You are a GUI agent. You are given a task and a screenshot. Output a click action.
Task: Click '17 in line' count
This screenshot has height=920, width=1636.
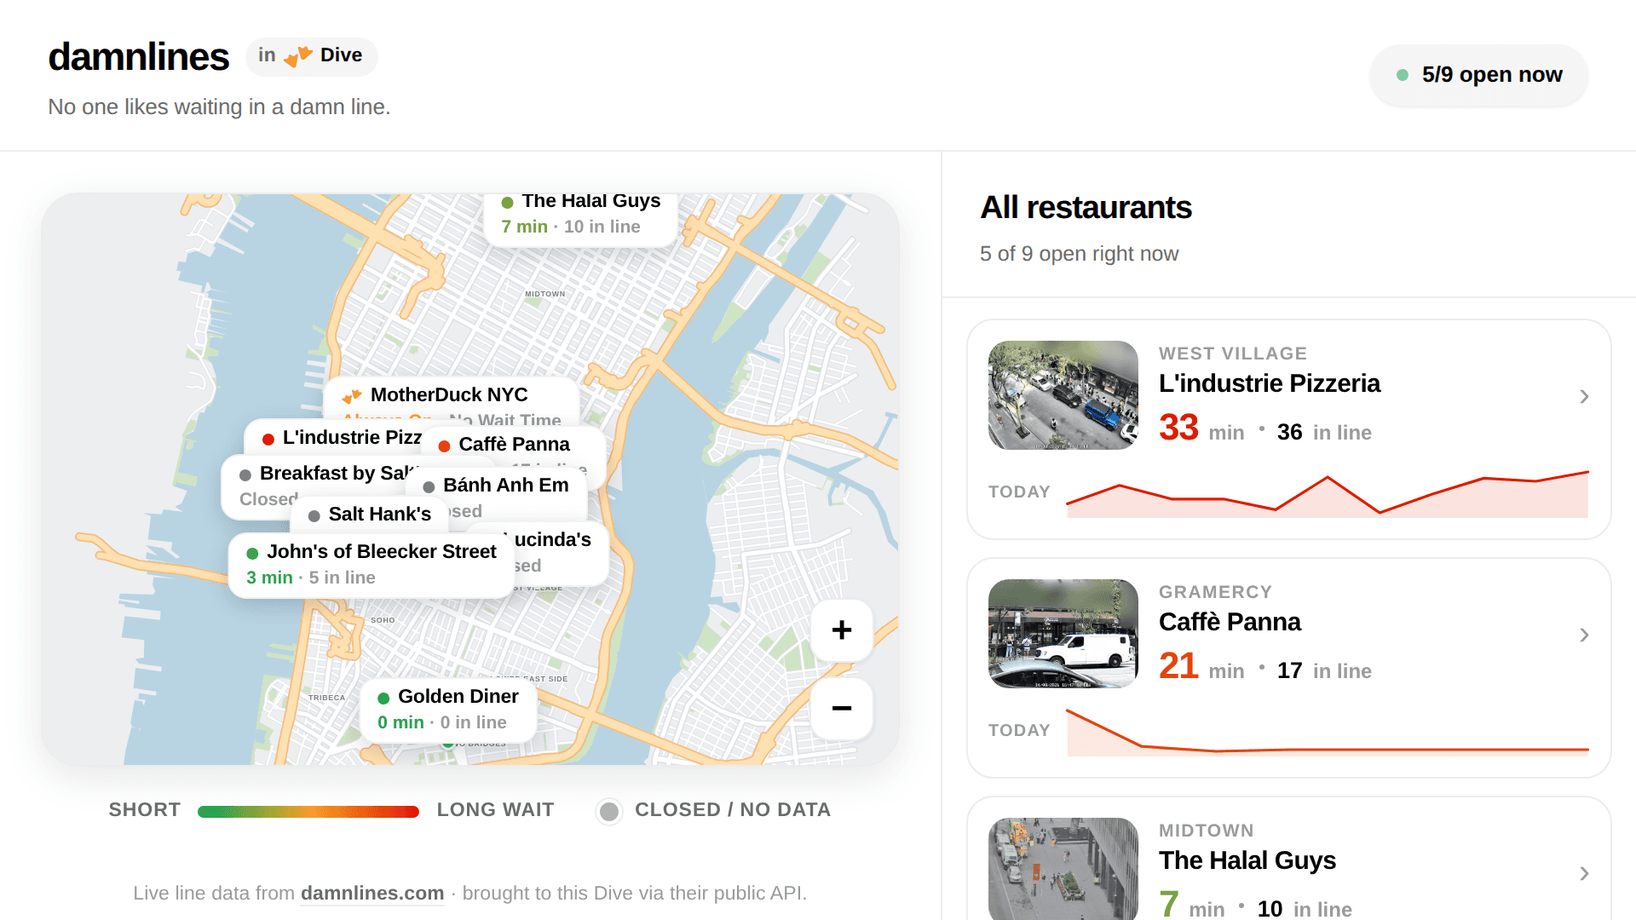pyautogui.click(x=1324, y=671)
